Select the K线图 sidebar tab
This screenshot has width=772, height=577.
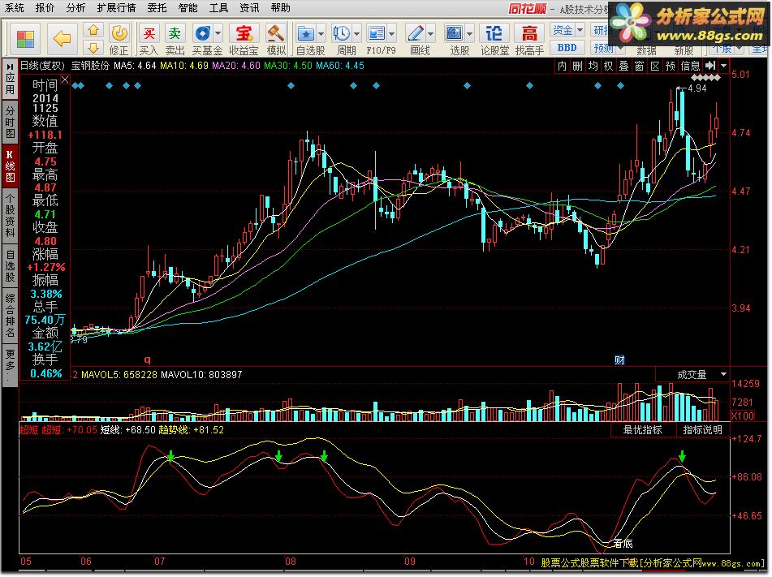point(10,166)
